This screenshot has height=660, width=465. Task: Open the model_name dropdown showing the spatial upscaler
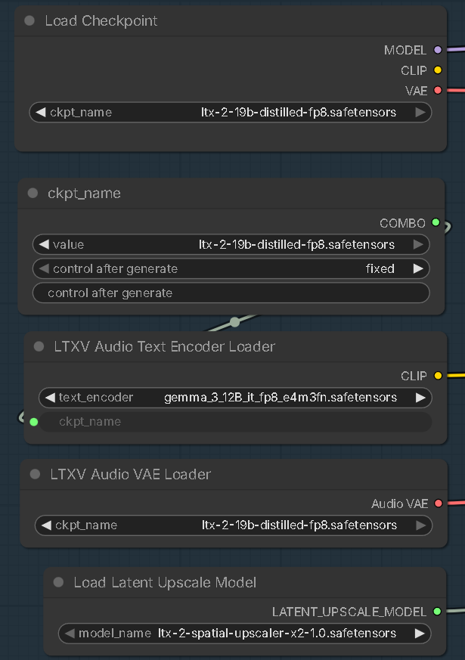[244, 634]
